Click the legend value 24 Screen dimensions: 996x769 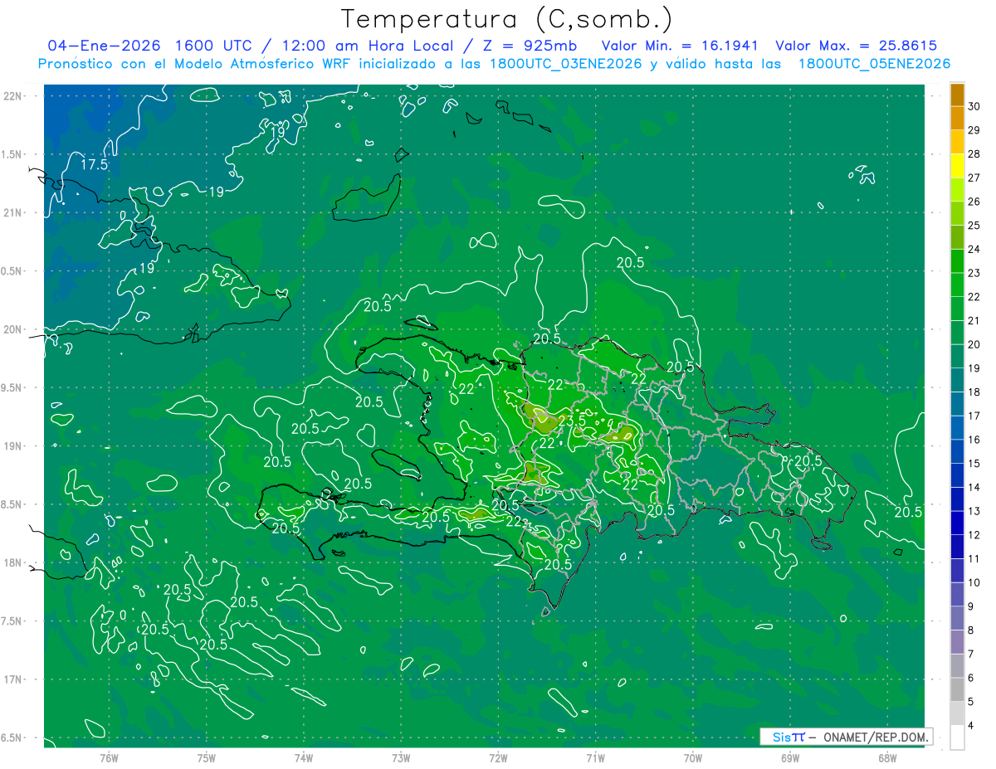click(974, 249)
